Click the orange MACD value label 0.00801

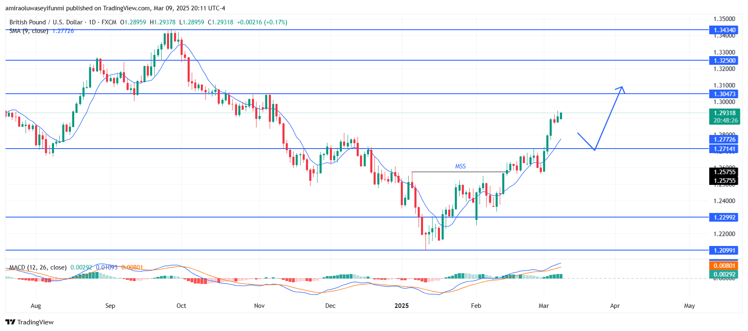click(x=724, y=265)
